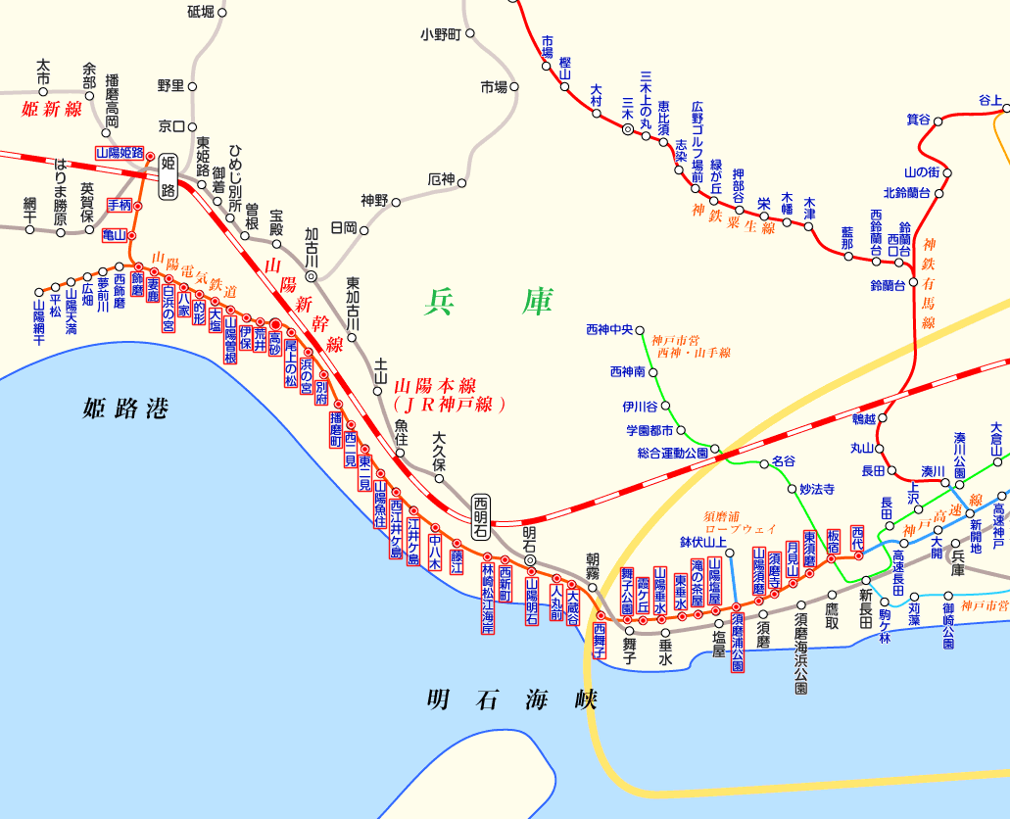
Task: Click the red 高砂 station marker
Action: click(276, 324)
